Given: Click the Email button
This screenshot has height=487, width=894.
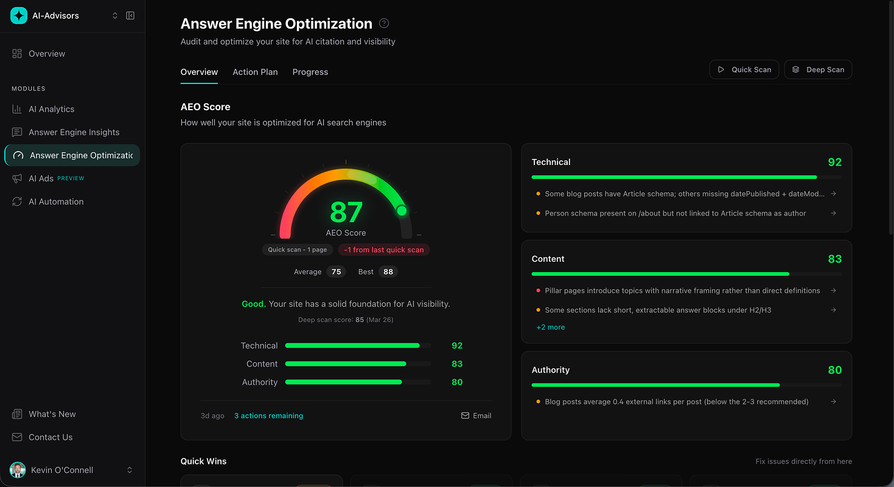Looking at the screenshot, I should click(476, 416).
